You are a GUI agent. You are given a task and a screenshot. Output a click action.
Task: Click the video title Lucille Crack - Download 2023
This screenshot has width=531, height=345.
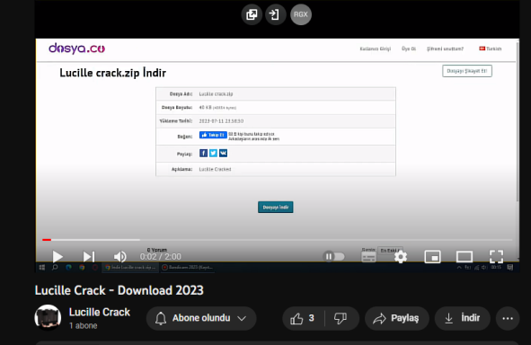point(119,290)
